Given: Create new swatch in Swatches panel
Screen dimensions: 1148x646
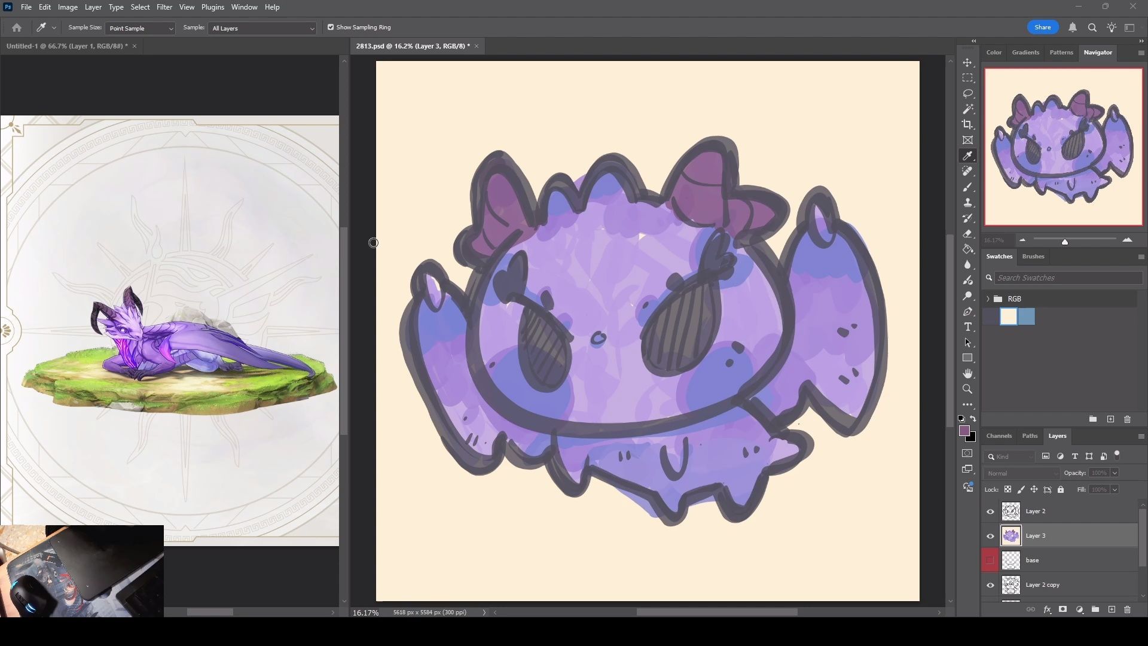Looking at the screenshot, I should tap(1110, 419).
